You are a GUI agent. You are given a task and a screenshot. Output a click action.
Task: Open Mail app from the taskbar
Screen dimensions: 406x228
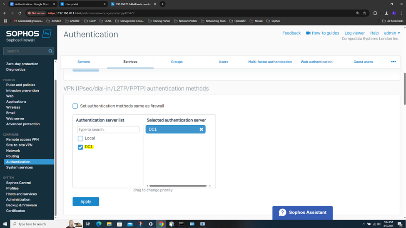130,224
